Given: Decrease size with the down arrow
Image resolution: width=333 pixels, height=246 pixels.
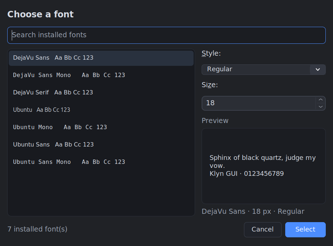Looking at the screenshot, I should pos(321,107).
